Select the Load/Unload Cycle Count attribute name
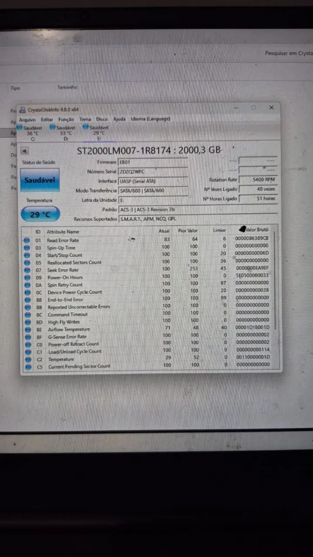 [75, 351]
